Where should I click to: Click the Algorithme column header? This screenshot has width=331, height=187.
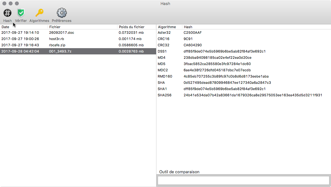click(x=169, y=27)
